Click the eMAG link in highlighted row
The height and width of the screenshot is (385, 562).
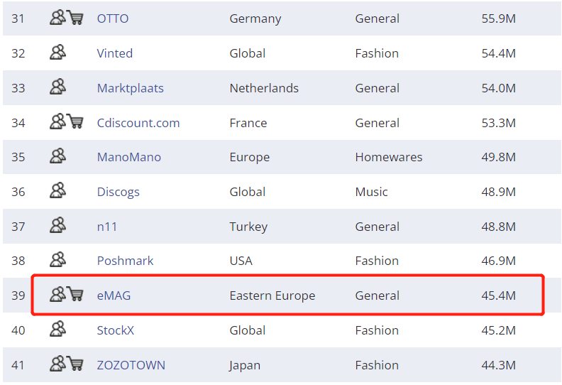tap(114, 295)
